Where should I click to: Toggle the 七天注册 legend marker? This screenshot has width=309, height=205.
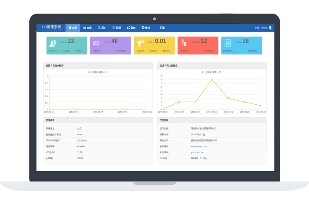(203, 72)
